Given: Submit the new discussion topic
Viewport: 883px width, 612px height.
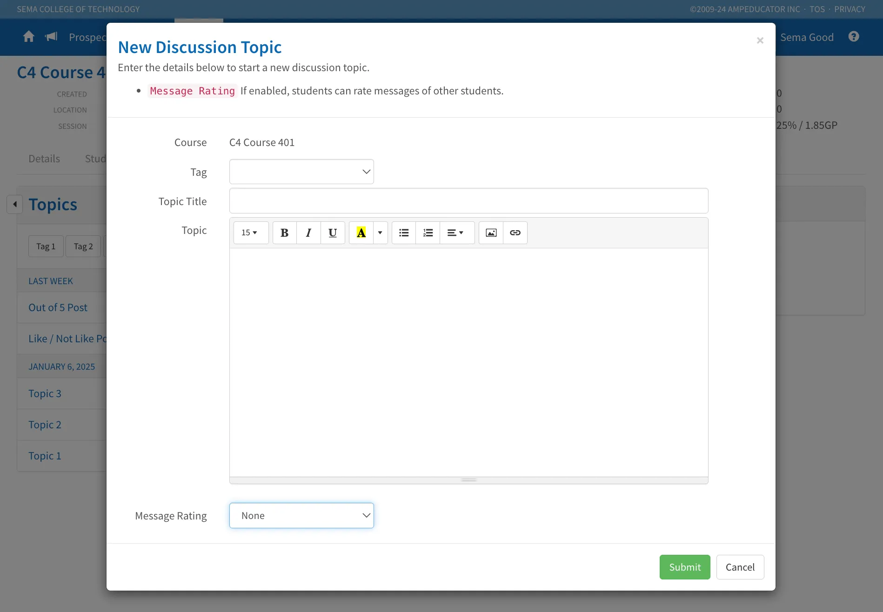Looking at the screenshot, I should click(x=685, y=567).
